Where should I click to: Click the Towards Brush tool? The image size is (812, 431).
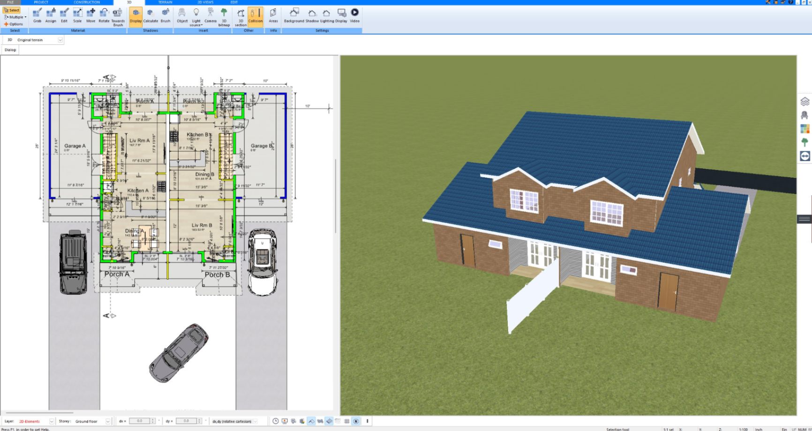tap(118, 17)
